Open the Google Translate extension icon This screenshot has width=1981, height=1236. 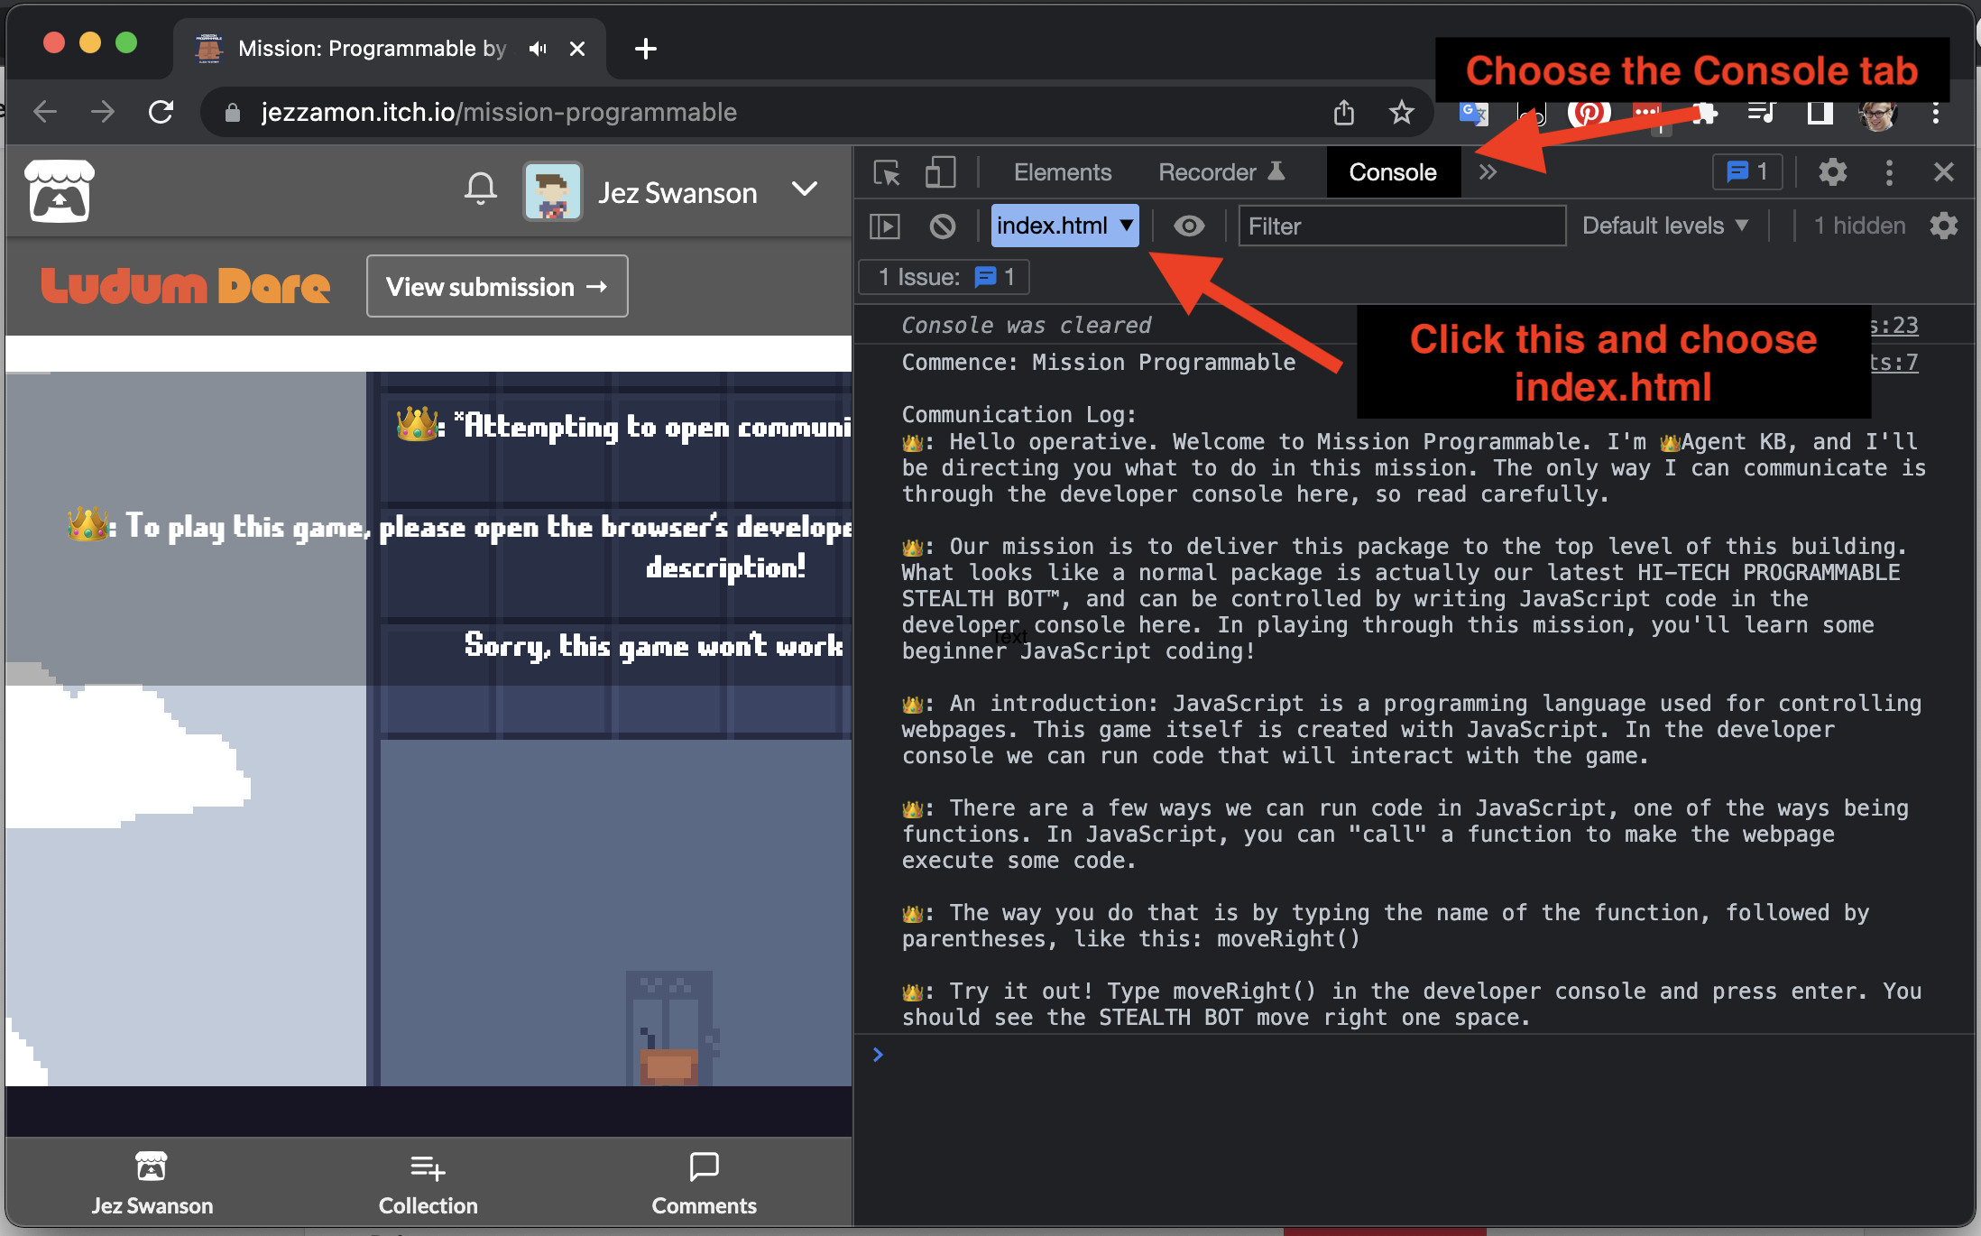pos(1473,112)
